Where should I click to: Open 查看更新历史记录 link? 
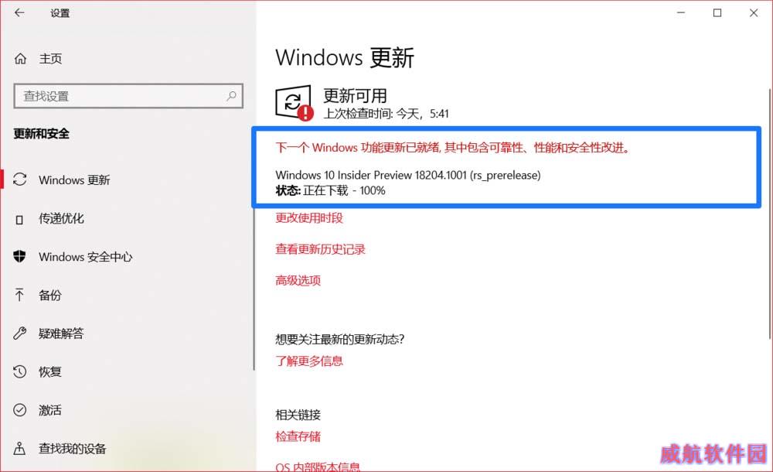(321, 249)
